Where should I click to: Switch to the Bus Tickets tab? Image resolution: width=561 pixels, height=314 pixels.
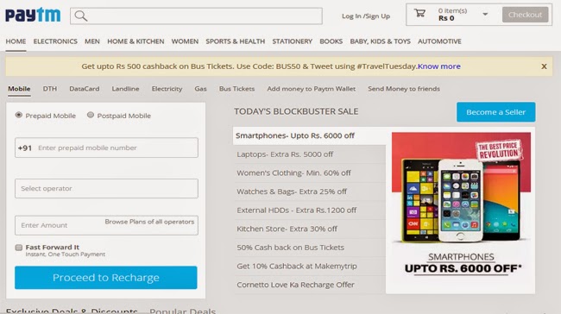point(236,89)
